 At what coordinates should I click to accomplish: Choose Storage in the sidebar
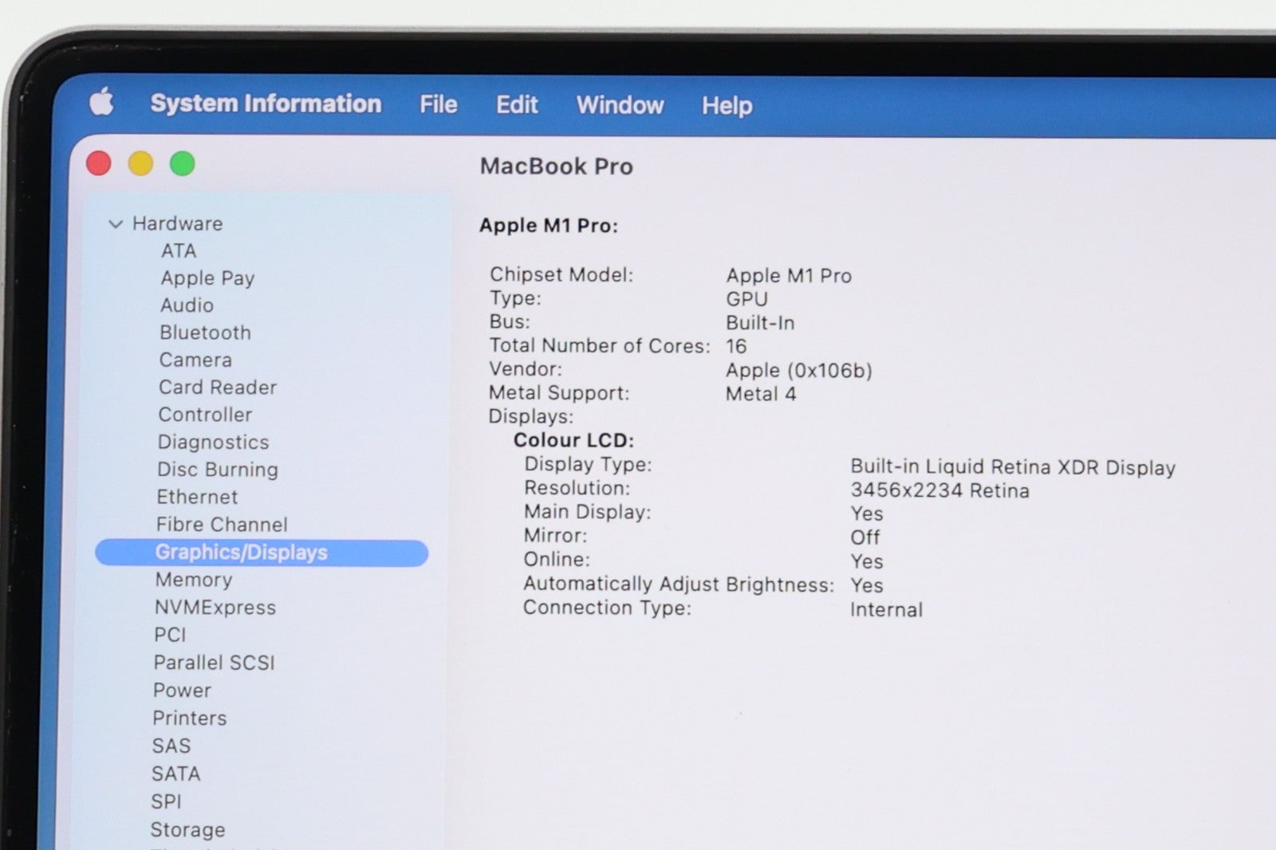tap(187, 830)
